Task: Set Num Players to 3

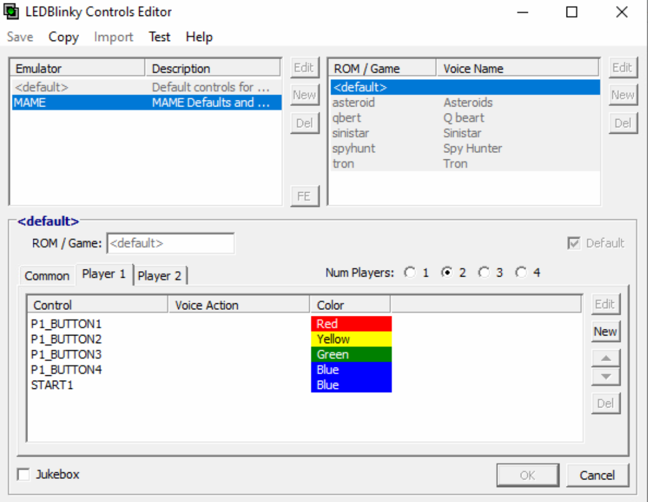Action: tap(483, 272)
